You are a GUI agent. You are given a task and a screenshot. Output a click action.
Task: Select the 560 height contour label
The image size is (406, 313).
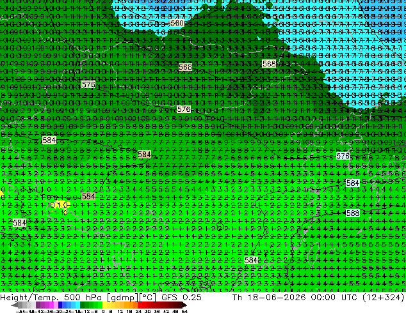coord(177,23)
